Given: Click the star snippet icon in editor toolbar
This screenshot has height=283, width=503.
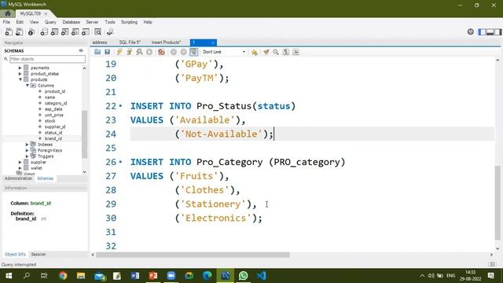Looking at the screenshot, I should (x=255, y=52).
